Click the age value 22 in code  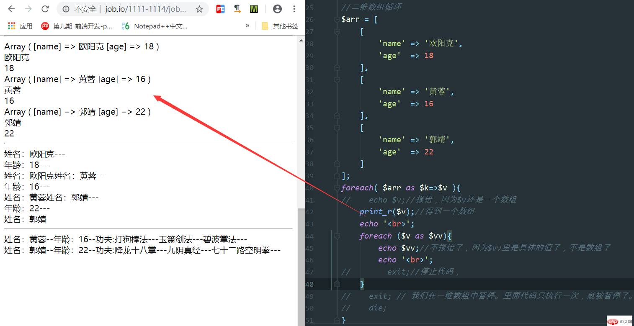(x=428, y=152)
